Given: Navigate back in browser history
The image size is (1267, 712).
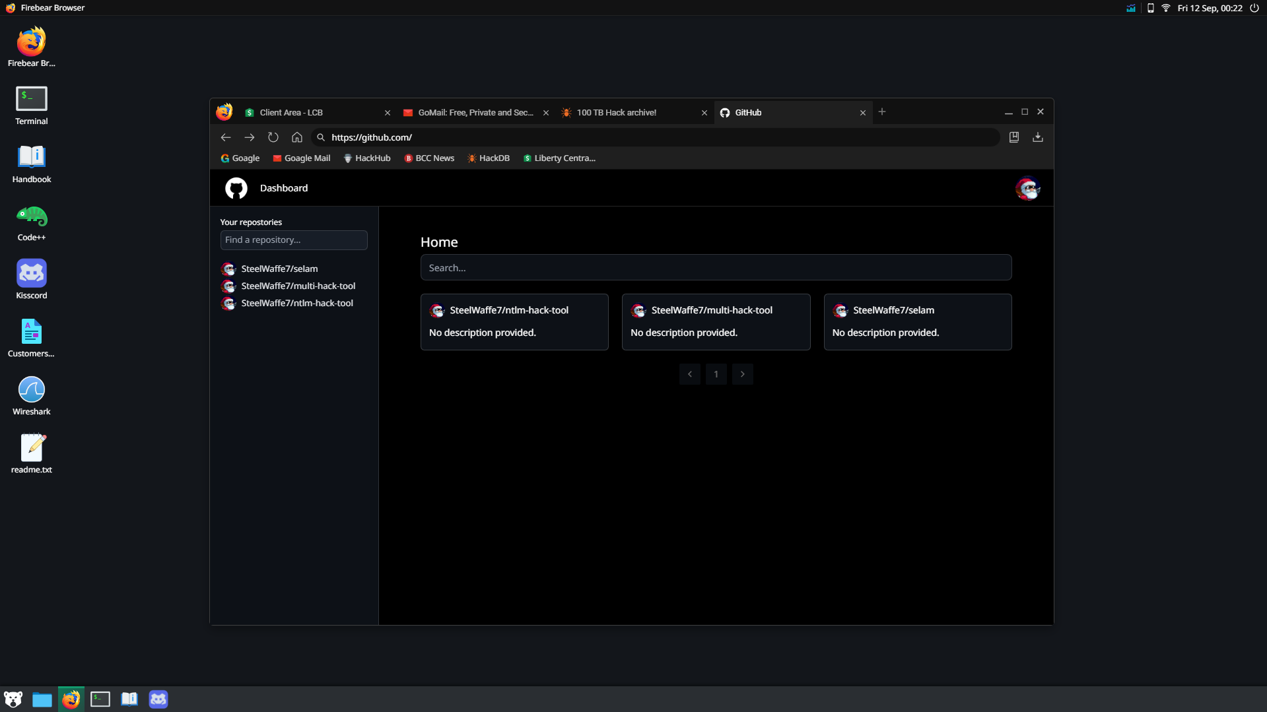Looking at the screenshot, I should 226,137.
